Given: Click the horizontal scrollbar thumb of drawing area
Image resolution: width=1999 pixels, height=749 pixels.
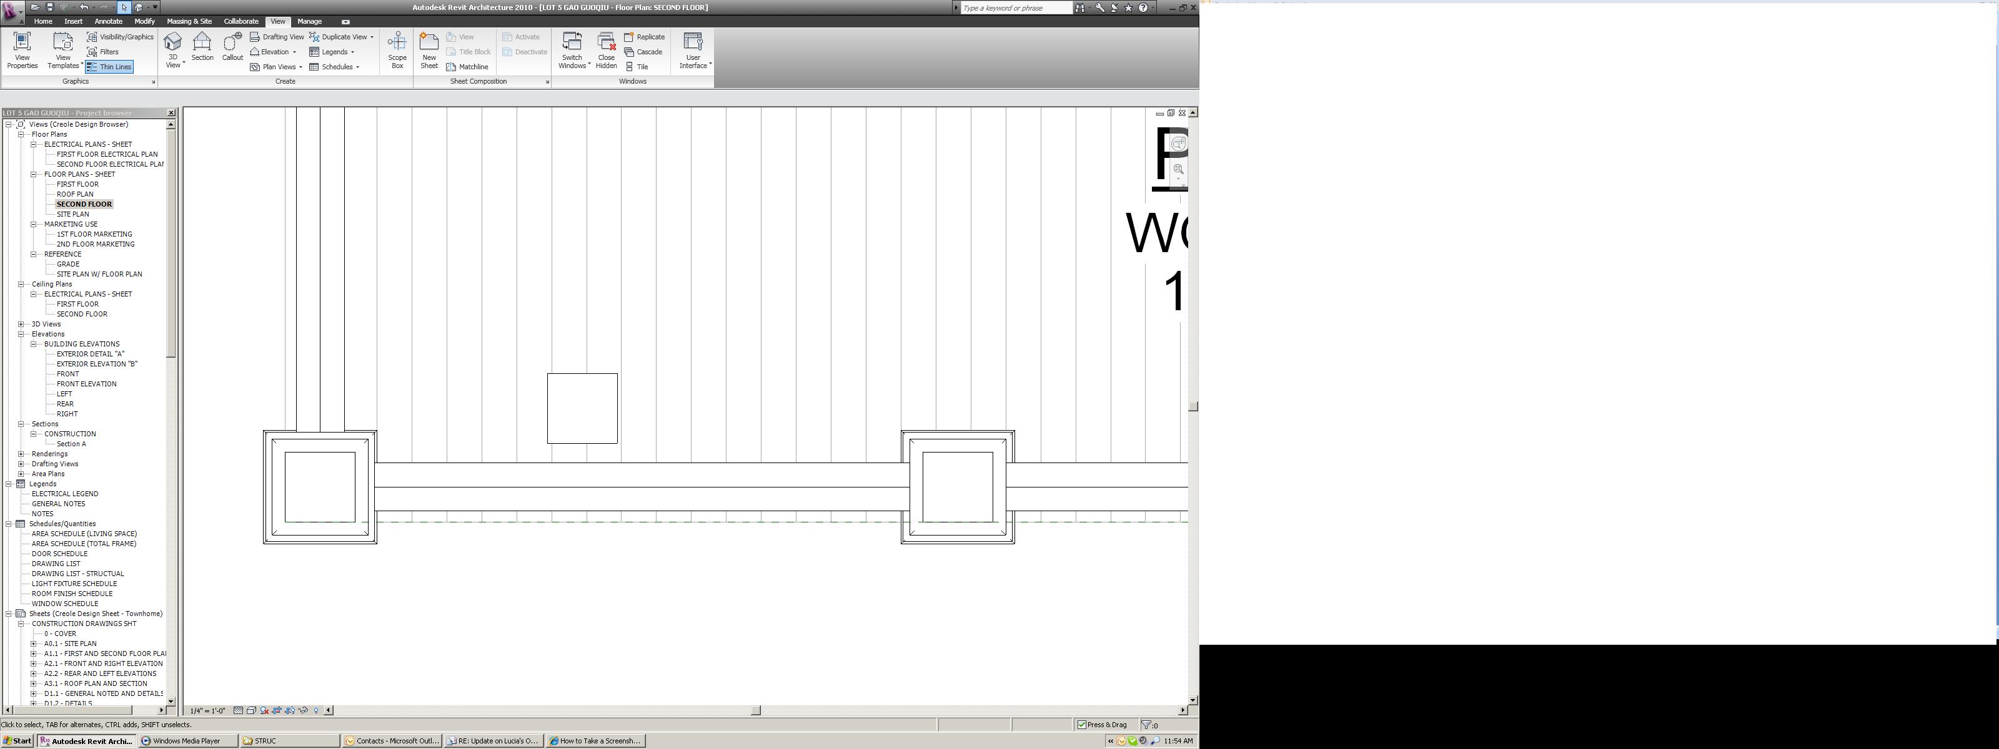Looking at the screenshot, I should pos(756,710).
